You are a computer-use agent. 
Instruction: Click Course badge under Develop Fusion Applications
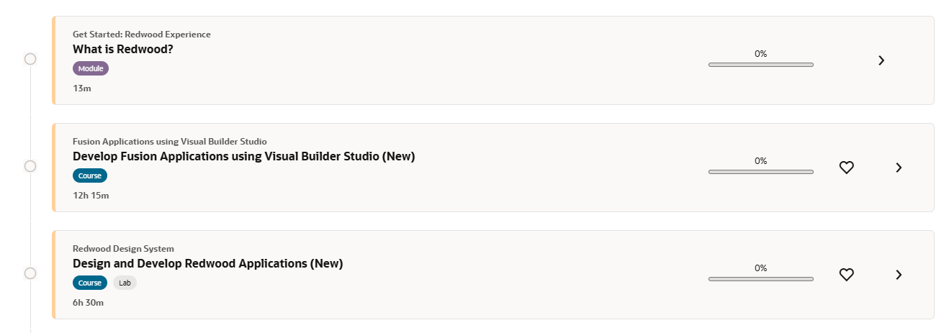[90, 175]
